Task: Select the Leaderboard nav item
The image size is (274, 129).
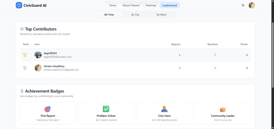Action: point(170,5)
